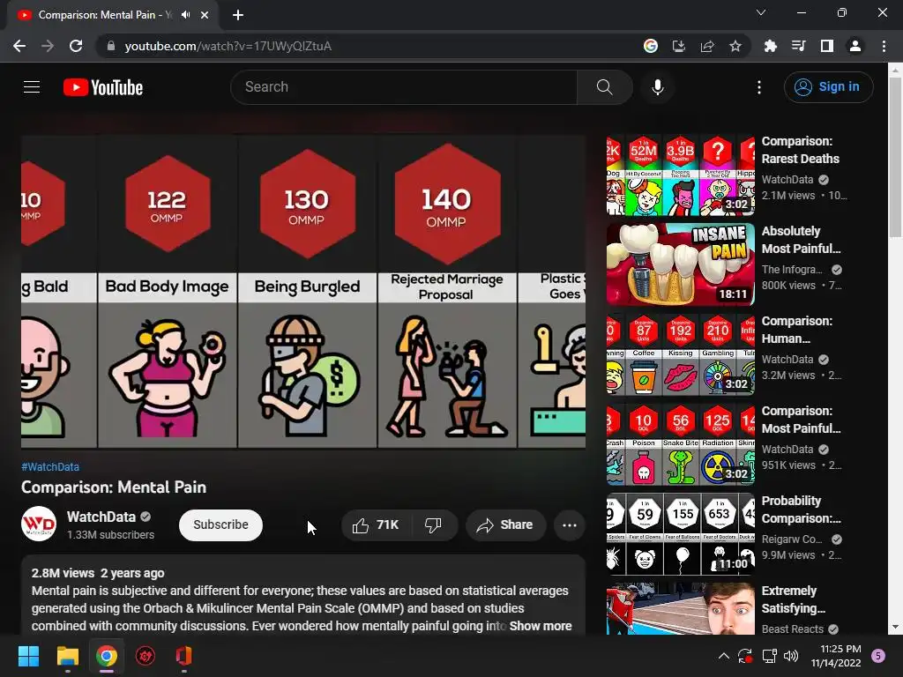Open media controls icon in toolbar
The height and width of the screenshot is (677, 903).
tap(798, 46)
